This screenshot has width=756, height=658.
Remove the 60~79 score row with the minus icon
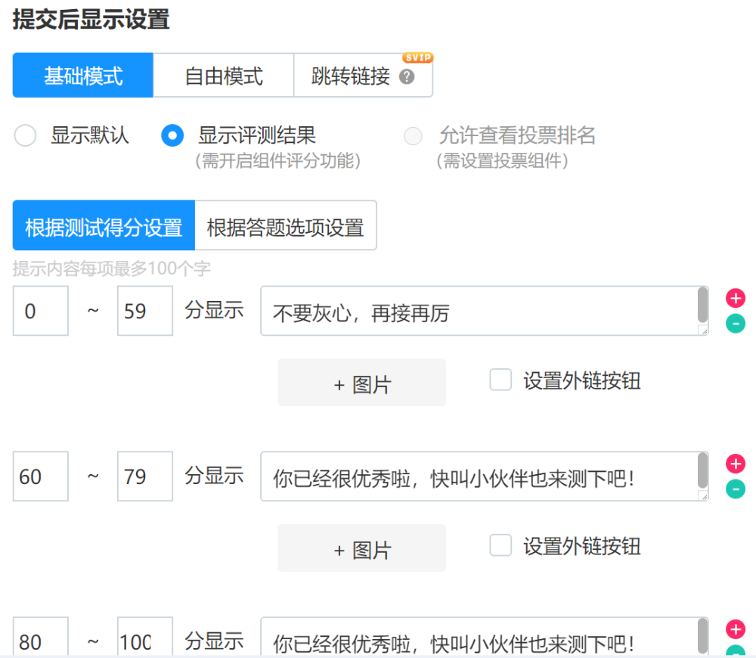click(736, 489)
